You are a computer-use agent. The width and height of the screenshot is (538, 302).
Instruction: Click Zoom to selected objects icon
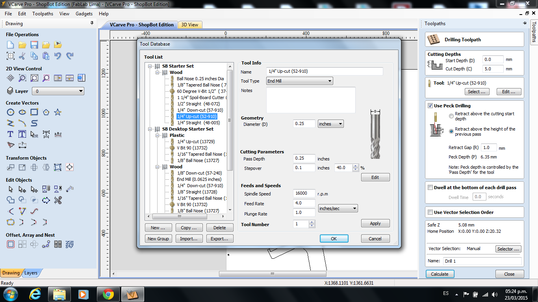46,78
